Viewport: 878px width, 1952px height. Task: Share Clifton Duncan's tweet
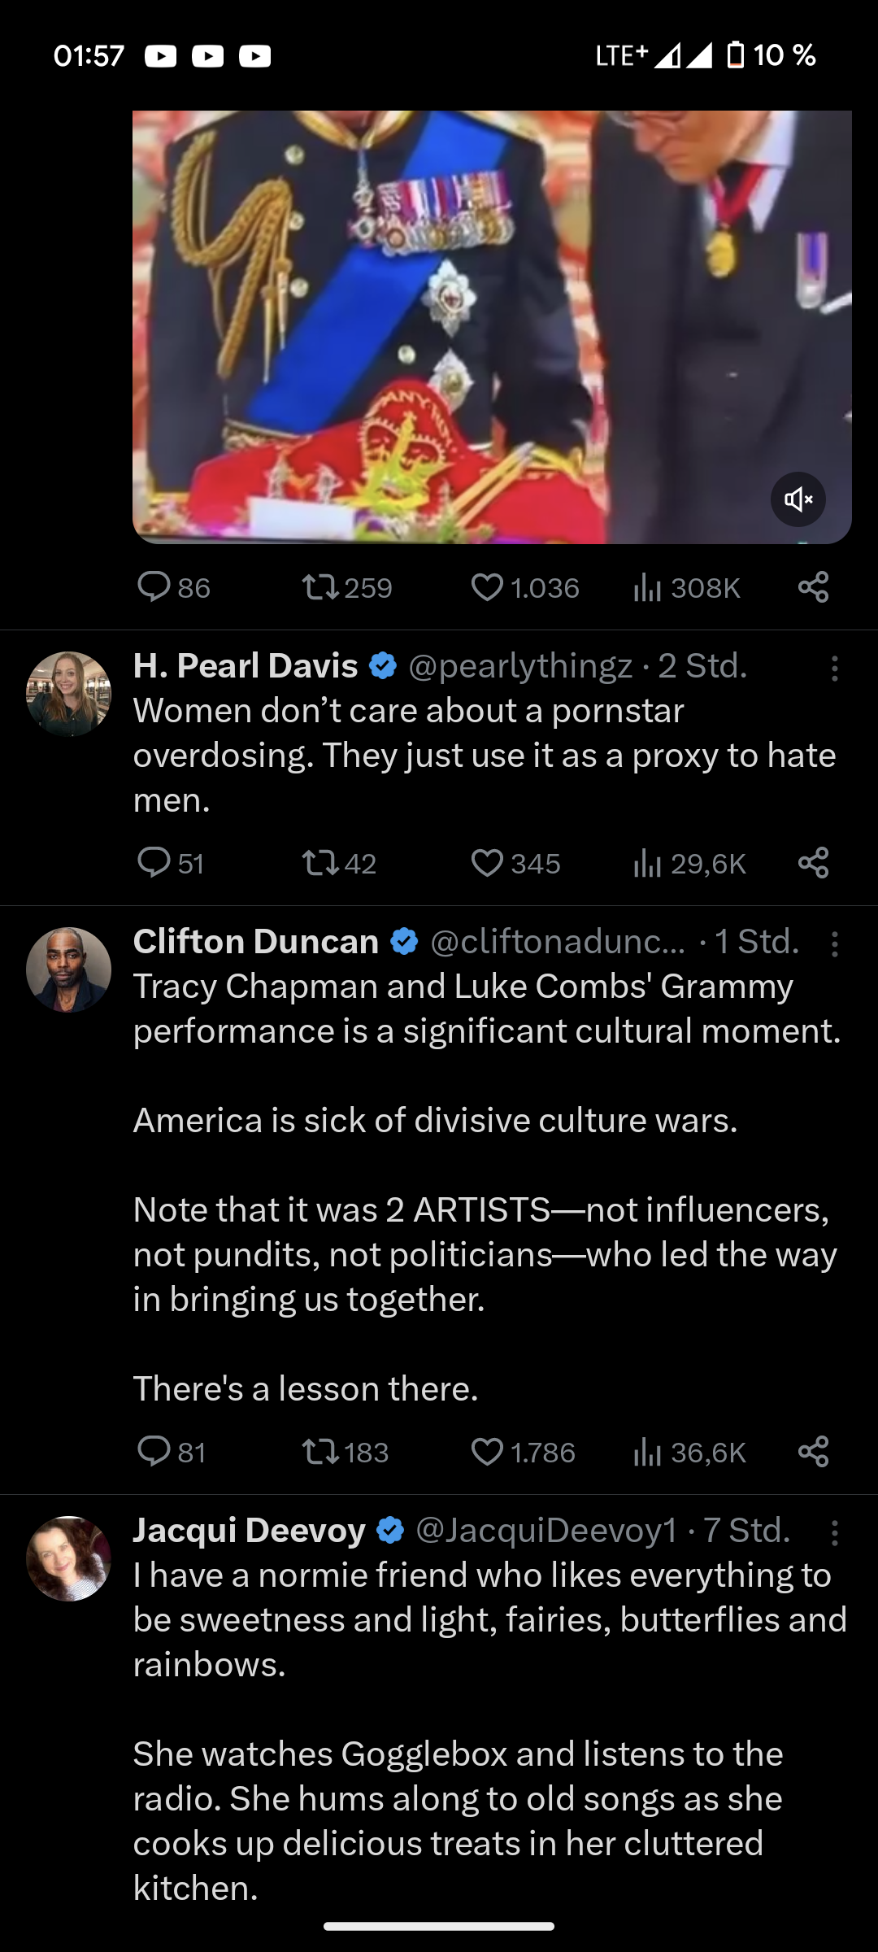coord(813,1452)
